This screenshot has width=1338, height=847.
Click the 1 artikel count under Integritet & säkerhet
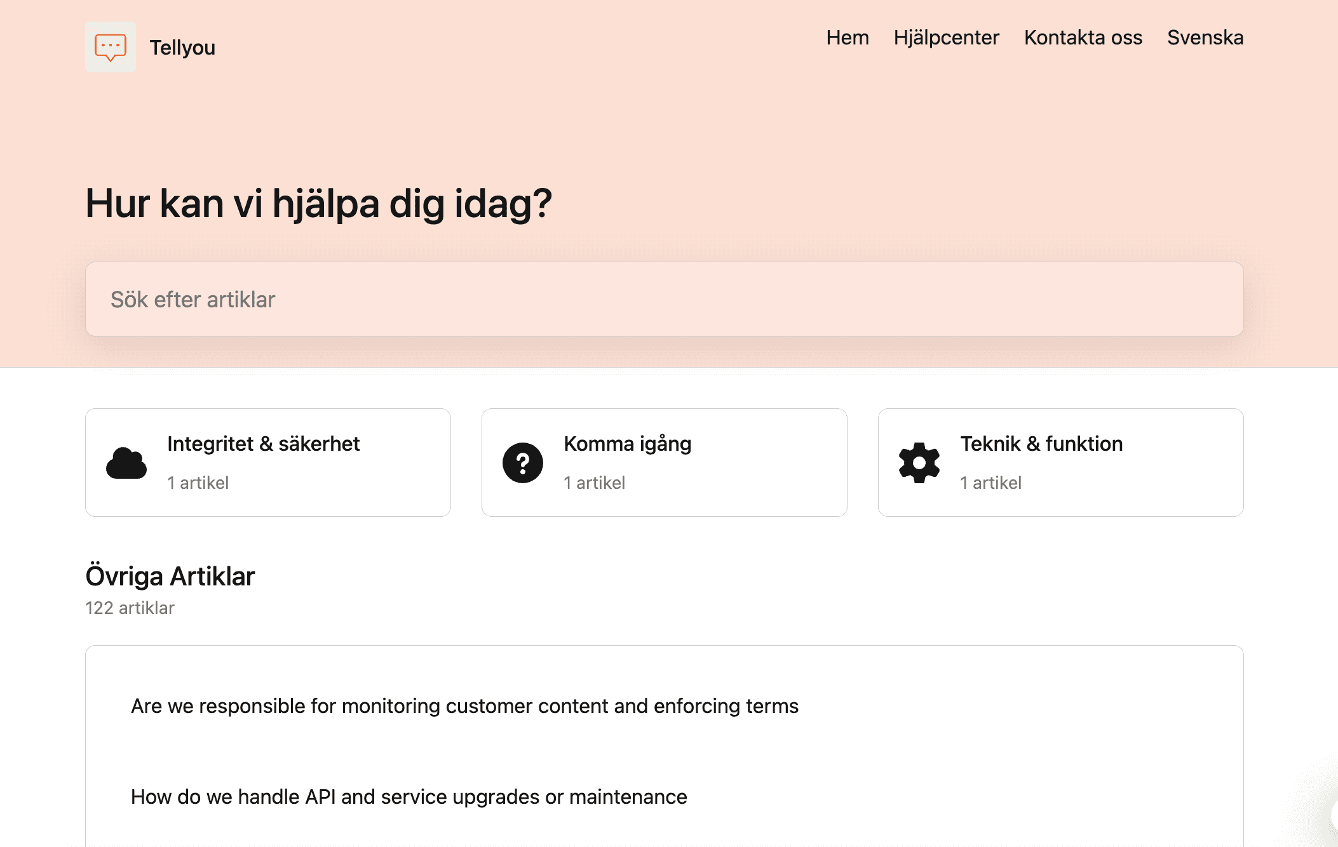tap(198, 483)
